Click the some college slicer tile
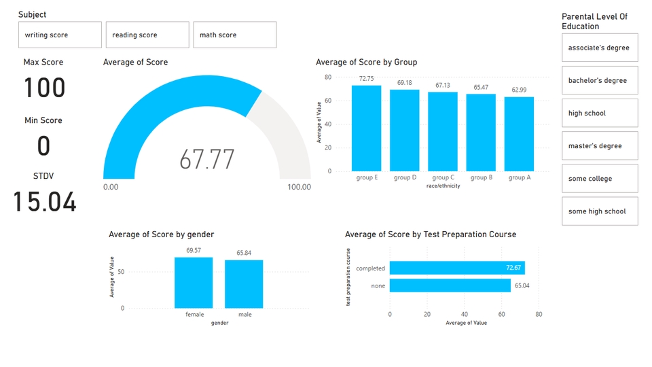 600,178
